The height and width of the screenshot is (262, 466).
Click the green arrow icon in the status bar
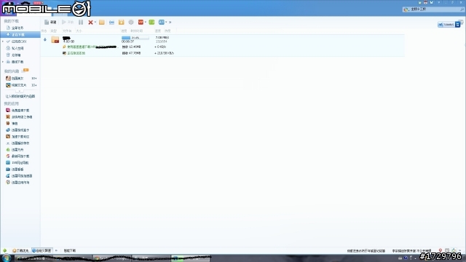click(5, 250)
